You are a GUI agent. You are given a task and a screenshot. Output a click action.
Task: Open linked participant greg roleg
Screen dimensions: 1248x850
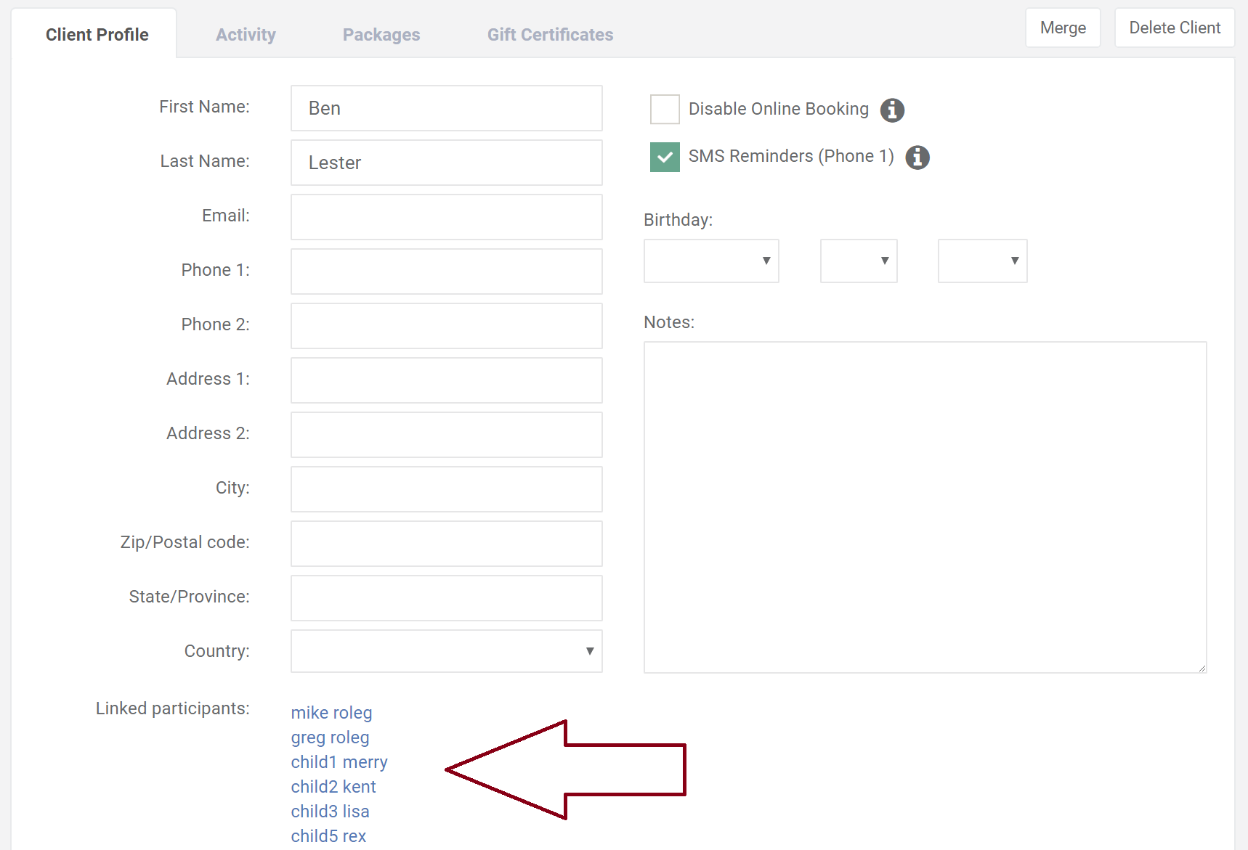pos(330,737)
